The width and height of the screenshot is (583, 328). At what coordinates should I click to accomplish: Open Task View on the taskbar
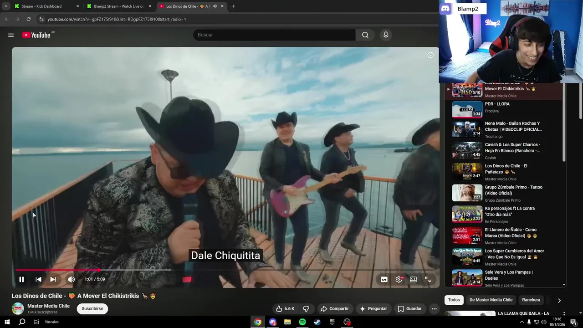pos(36,322)
